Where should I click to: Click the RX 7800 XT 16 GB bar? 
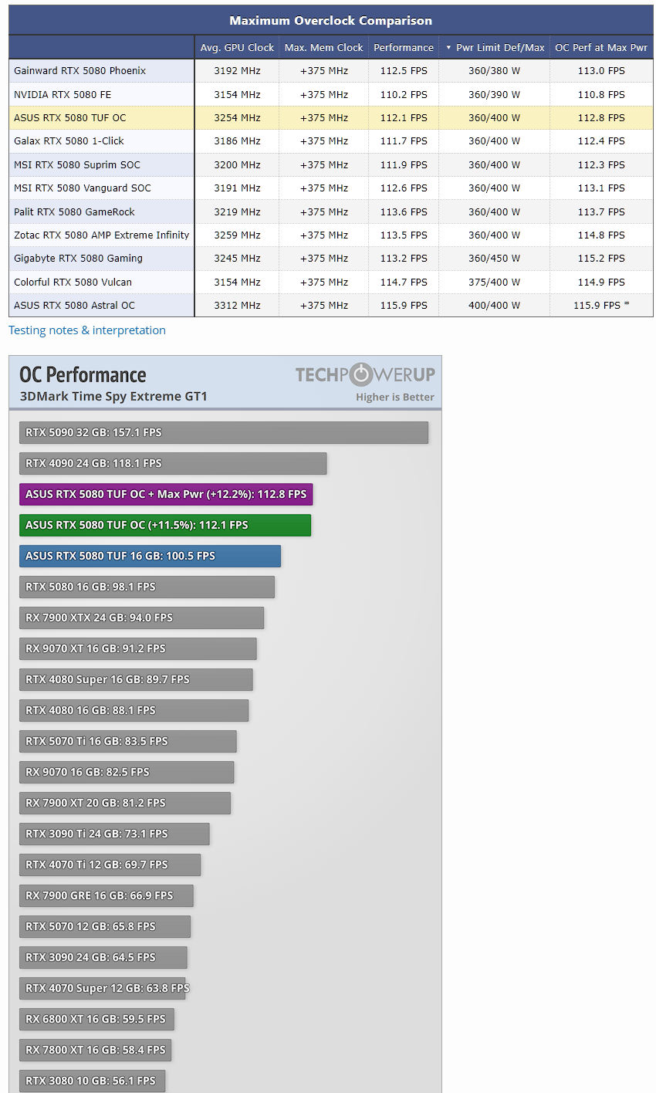95,1050
